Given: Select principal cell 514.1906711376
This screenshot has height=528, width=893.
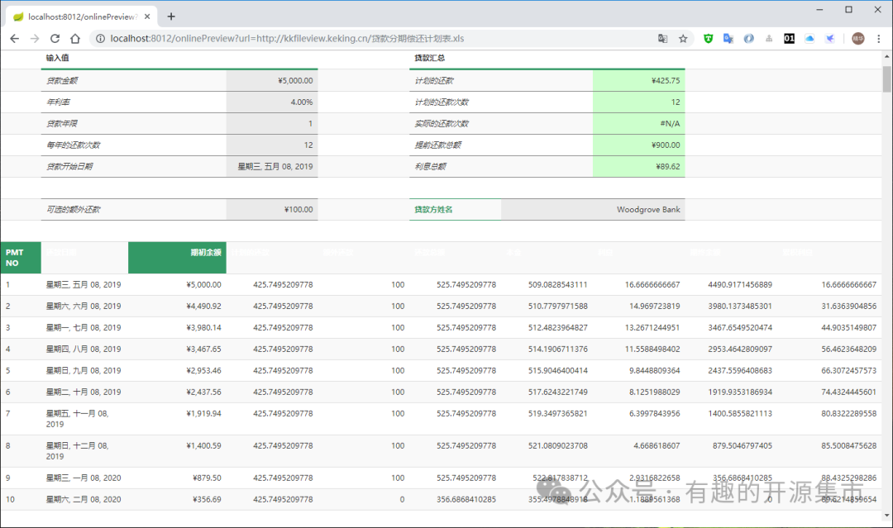Looking at the screenshot, I should coord(547,350).
